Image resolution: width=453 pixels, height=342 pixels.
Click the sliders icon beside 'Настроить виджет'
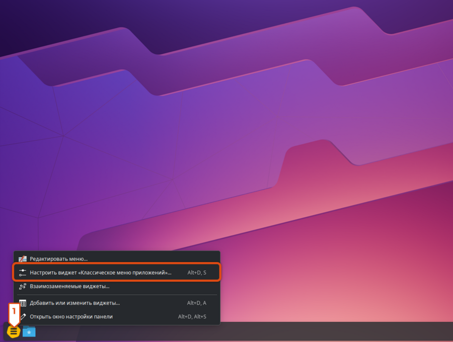[23, 273]
